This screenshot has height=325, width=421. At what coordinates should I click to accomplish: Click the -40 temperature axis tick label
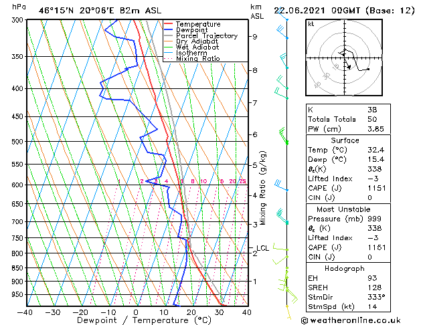pyautogui.click(x=25, y=312)
